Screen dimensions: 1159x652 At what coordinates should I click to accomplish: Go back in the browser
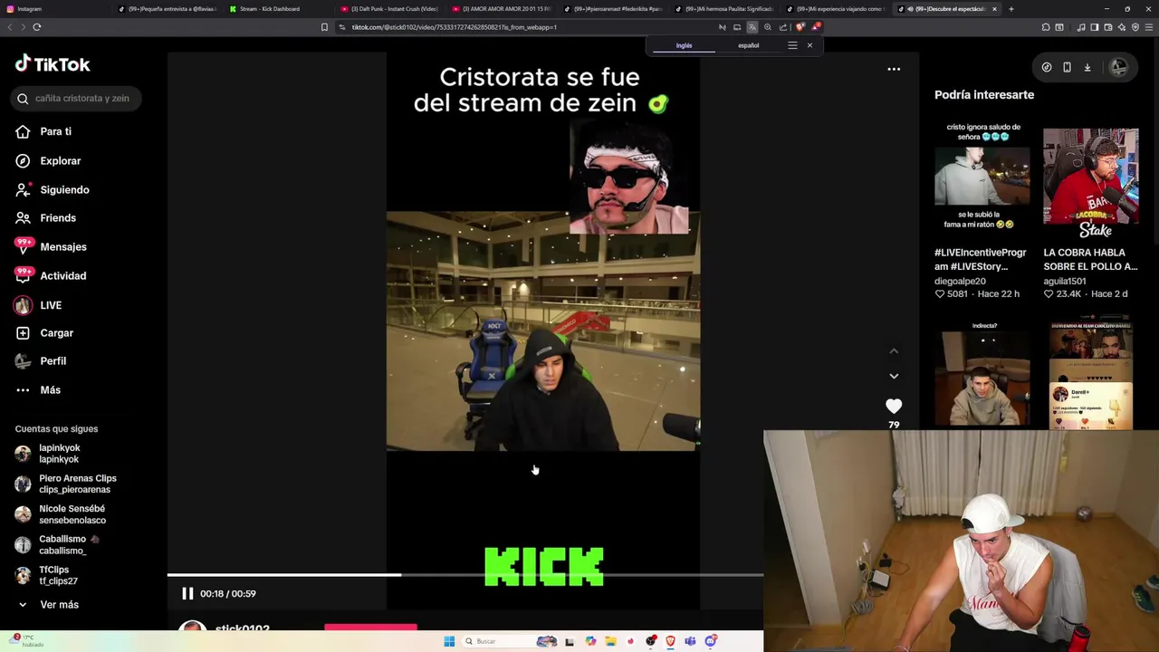(x=10, y=27)
